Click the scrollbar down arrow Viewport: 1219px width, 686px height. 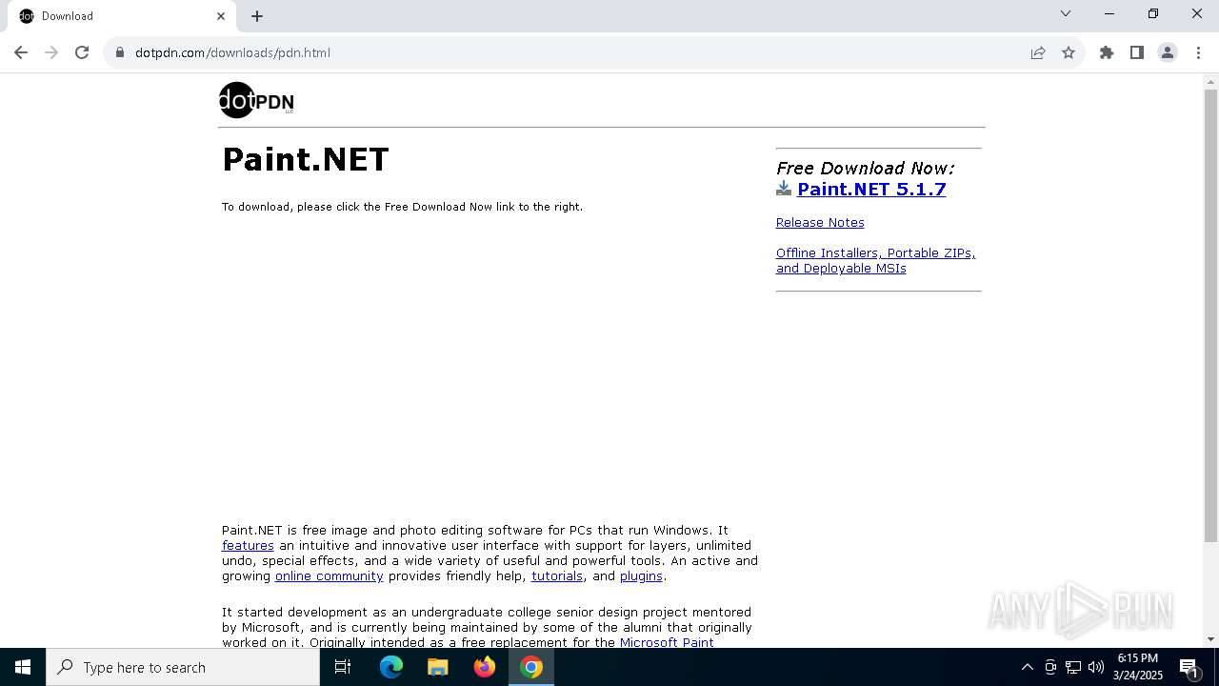(1210, 639)
